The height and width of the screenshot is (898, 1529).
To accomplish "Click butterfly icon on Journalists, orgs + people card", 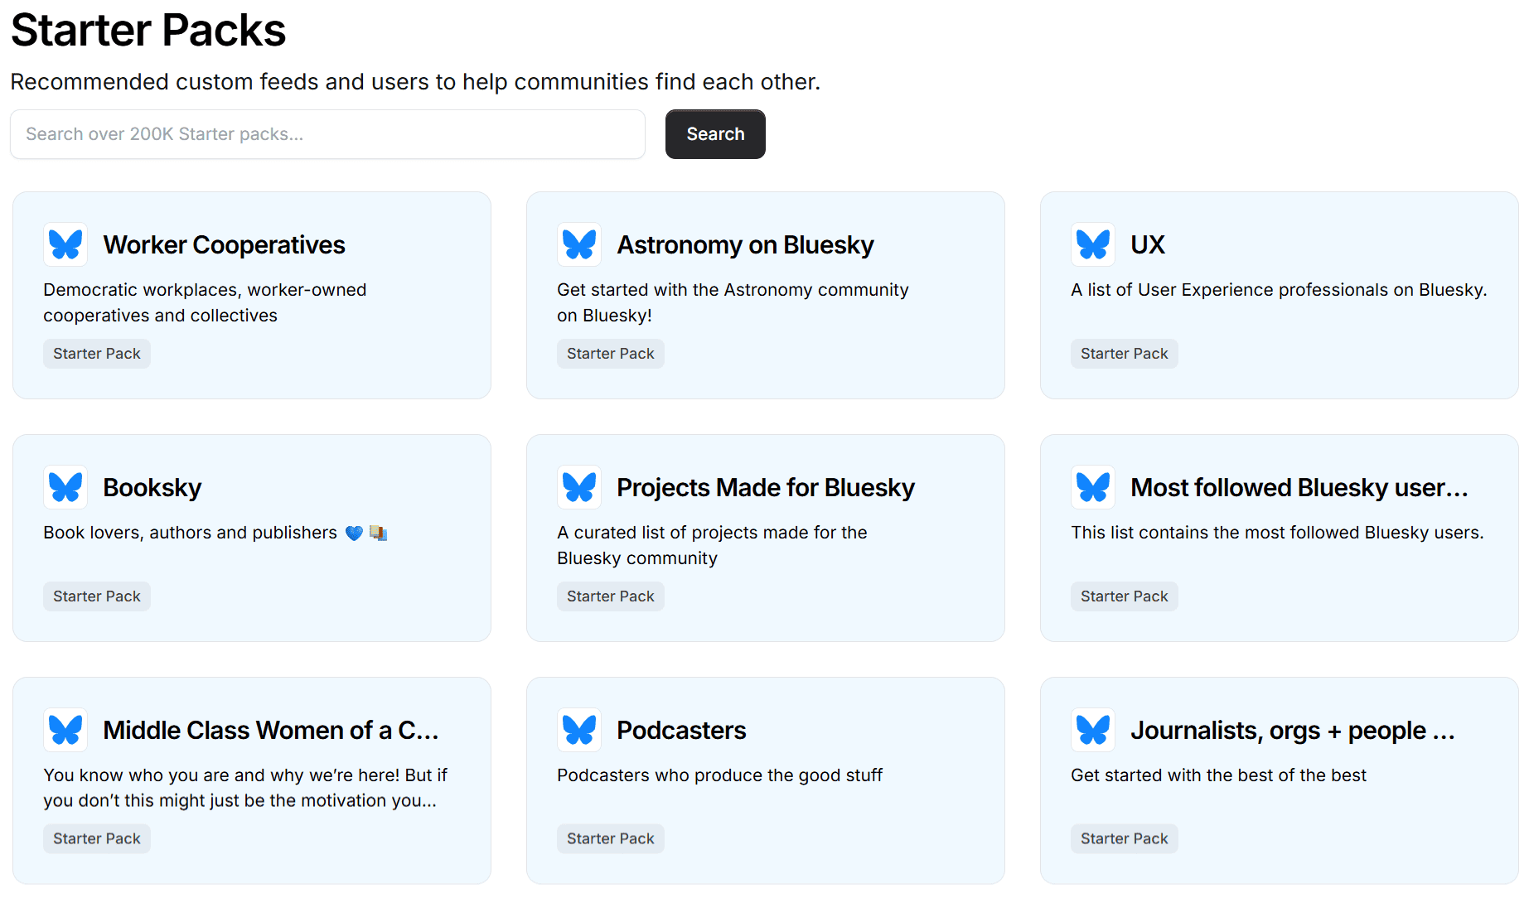I will click(1093, 730).
